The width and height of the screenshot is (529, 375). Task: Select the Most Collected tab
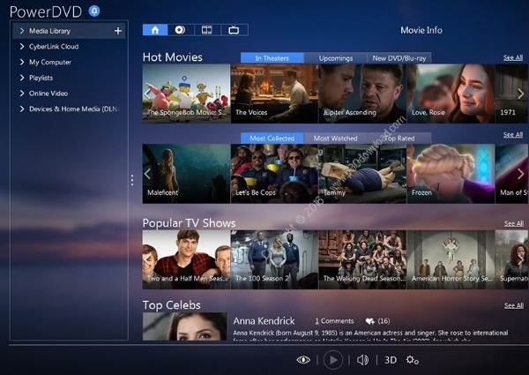click(272, 138)
